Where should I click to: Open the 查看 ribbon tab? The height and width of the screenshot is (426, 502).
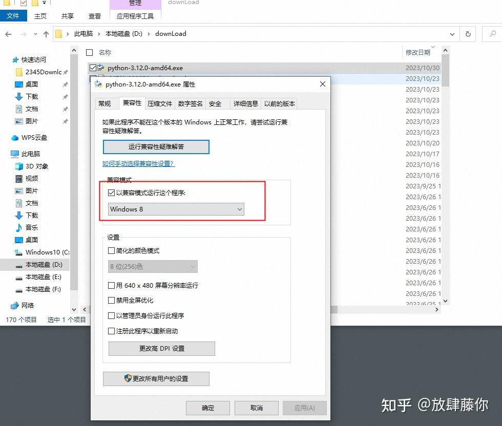pyautogui.click(x=94, y=16)
